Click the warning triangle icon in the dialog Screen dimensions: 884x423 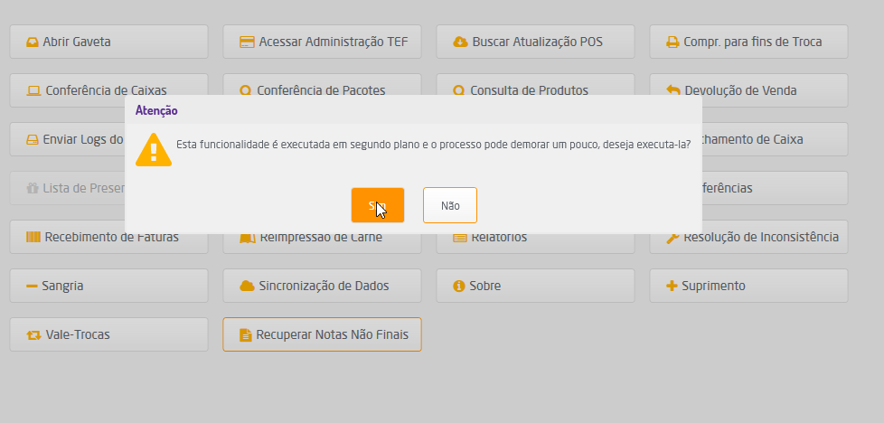tap(154, 149)
